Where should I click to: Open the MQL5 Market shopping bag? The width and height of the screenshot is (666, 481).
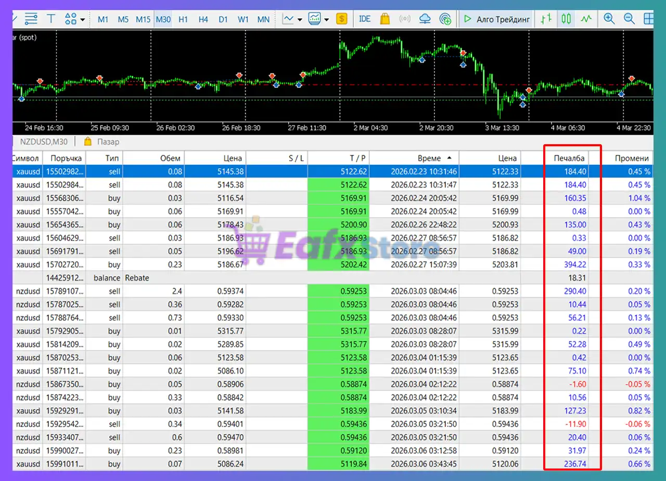[x=385, y=19]
